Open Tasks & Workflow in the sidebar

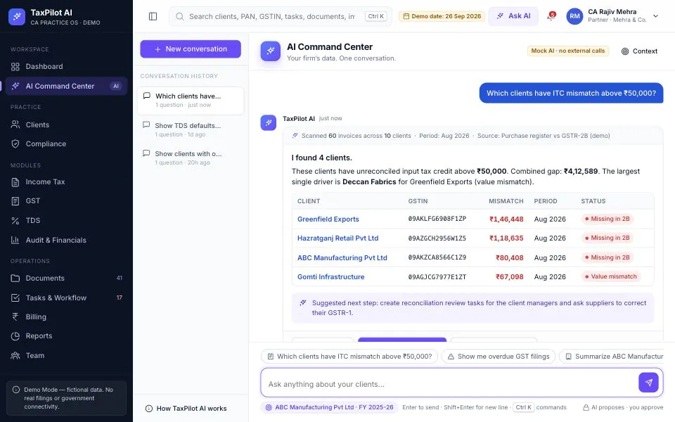(x=66, y=298)
